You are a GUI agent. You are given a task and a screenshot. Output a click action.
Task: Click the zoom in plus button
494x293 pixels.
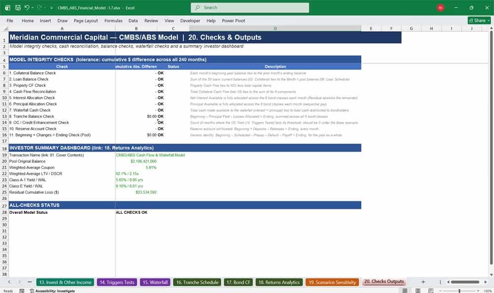pyautogui.click(x=479, y=291)
